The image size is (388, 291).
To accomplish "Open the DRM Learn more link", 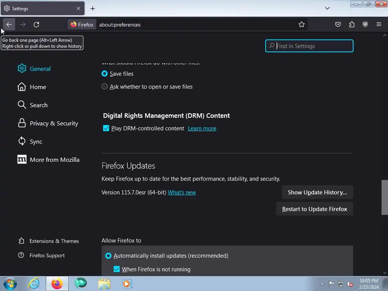I will pos(202,128).
